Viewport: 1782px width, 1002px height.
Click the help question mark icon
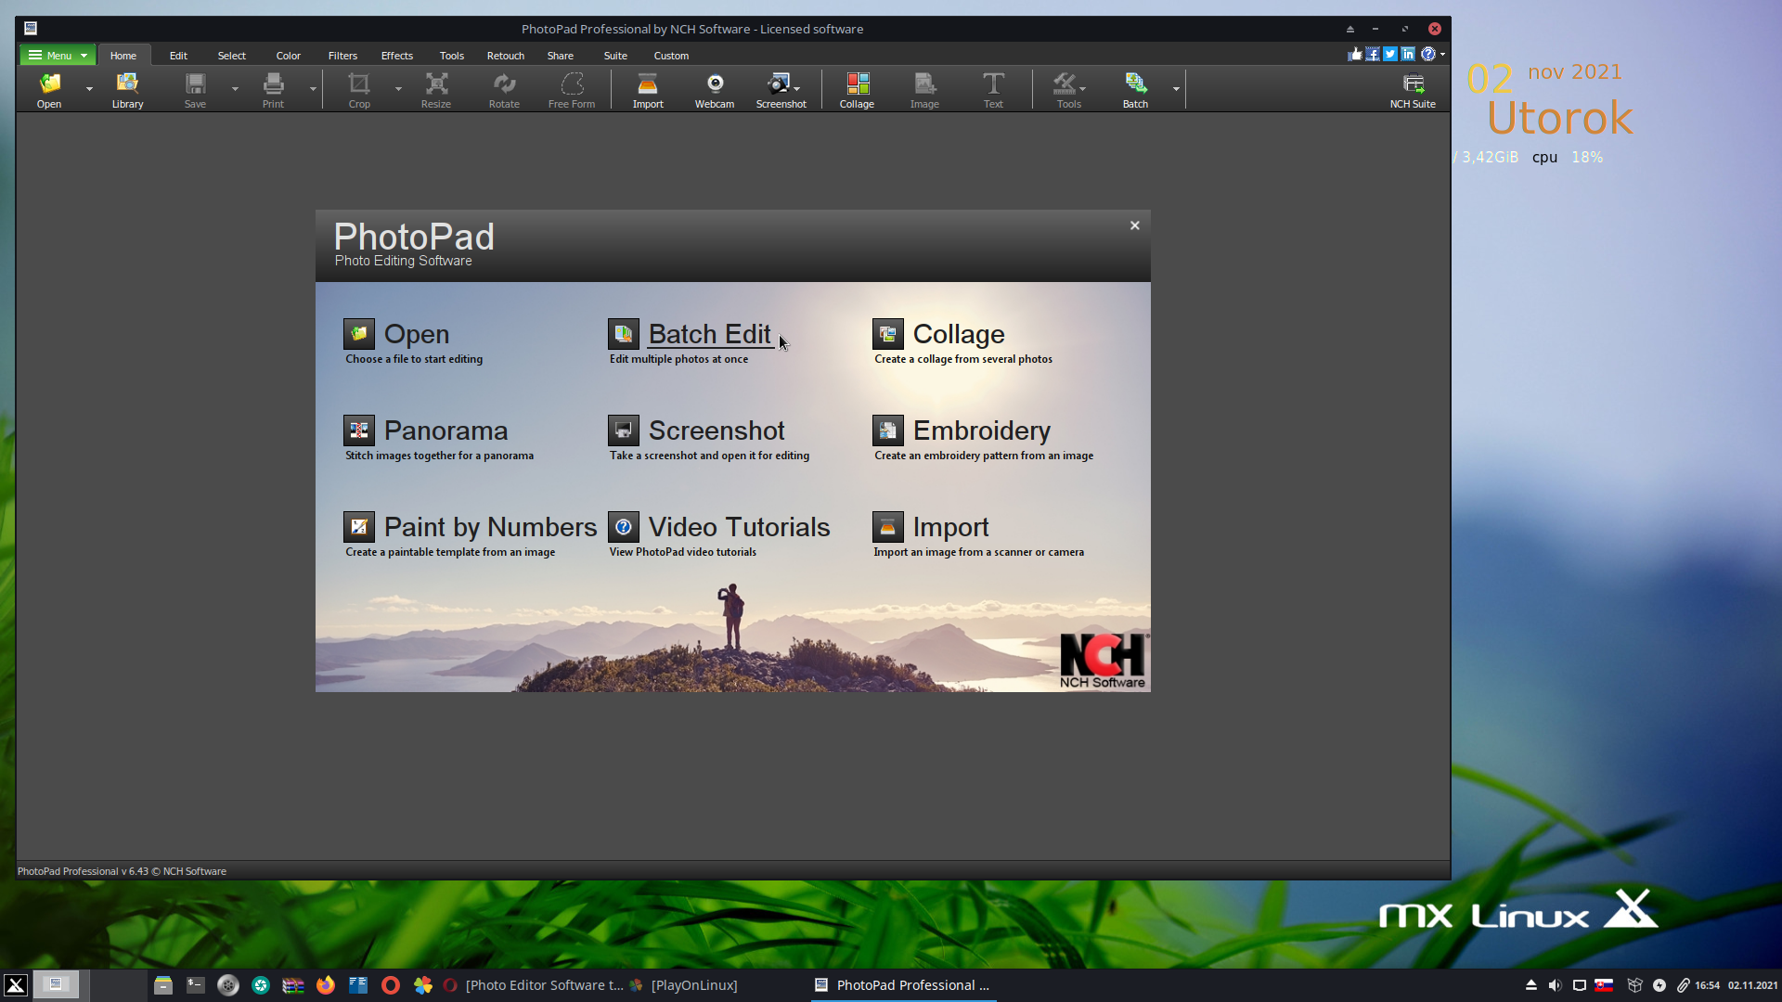pyautogui.click(x=1428, y=54)
